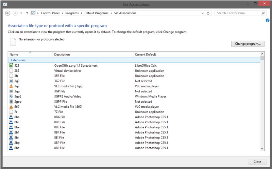This screenshot has height=169, width=272.
Task: Select 'Virtual device driver' description
Action: [x=68, y=71]
